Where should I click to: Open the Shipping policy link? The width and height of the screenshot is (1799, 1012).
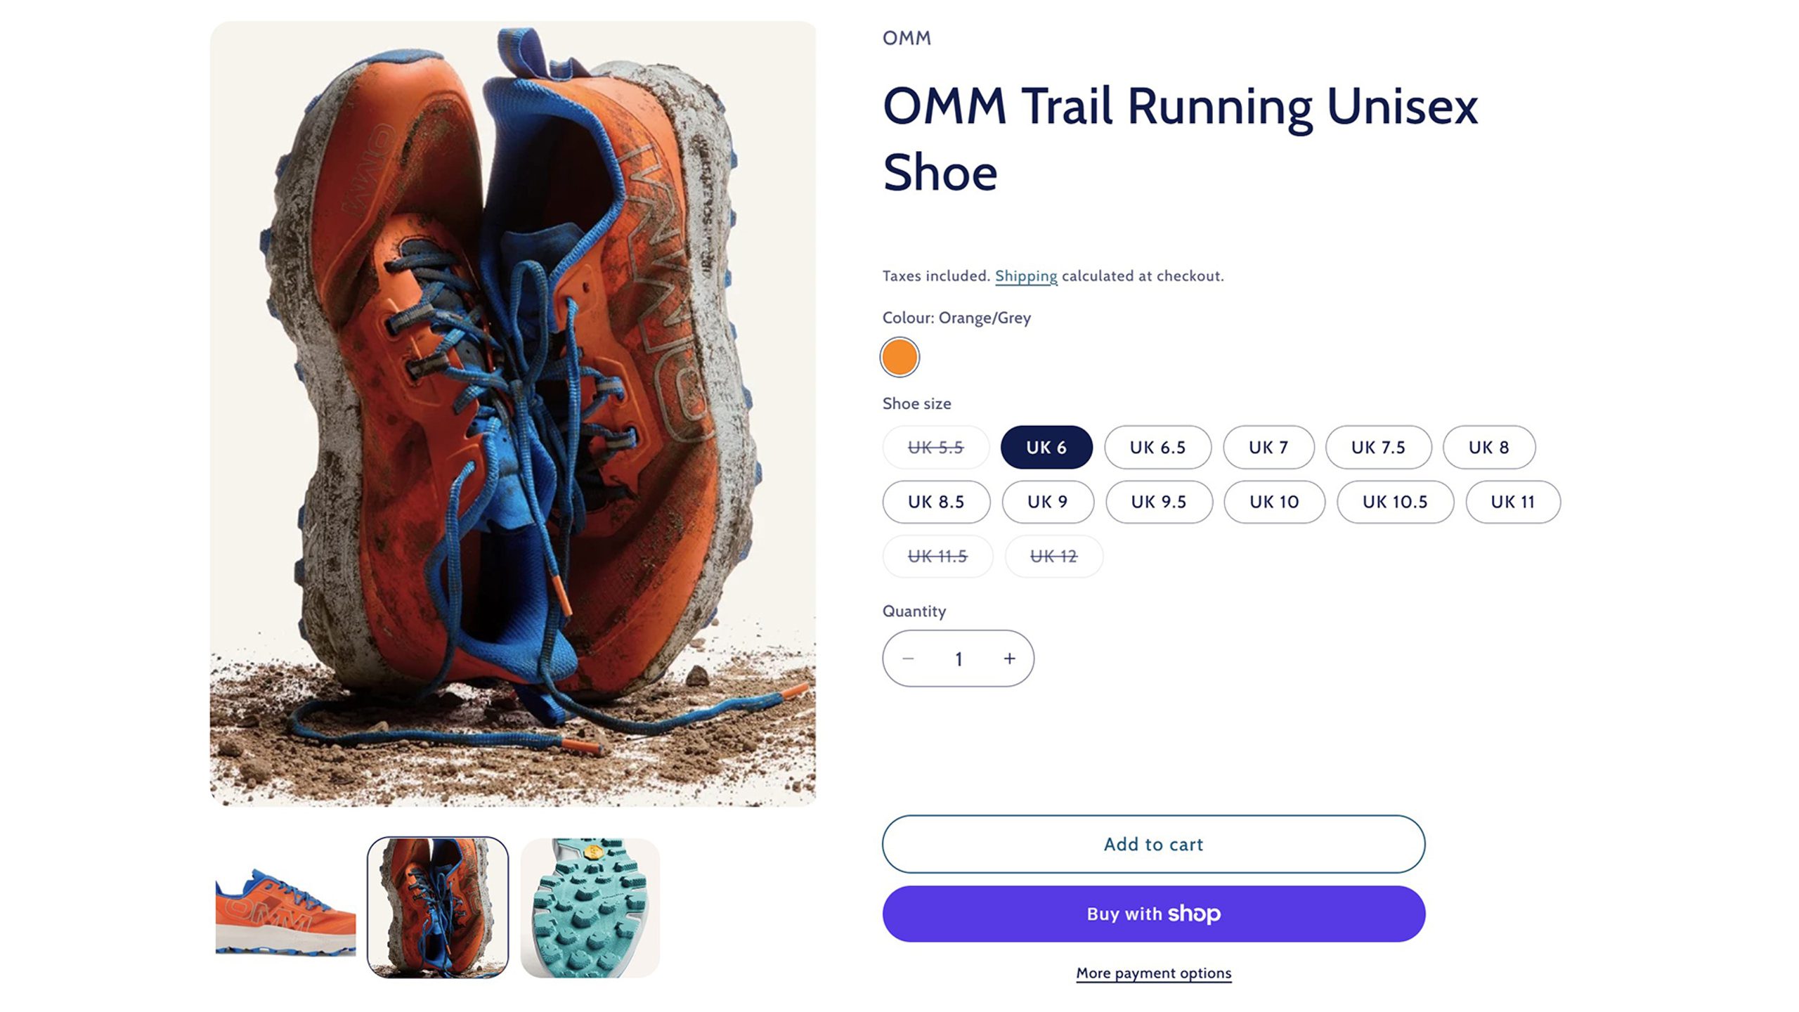tap(1025, 276)
